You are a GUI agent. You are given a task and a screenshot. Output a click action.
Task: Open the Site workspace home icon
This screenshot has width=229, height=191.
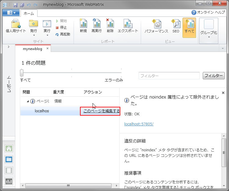(9, 149)
